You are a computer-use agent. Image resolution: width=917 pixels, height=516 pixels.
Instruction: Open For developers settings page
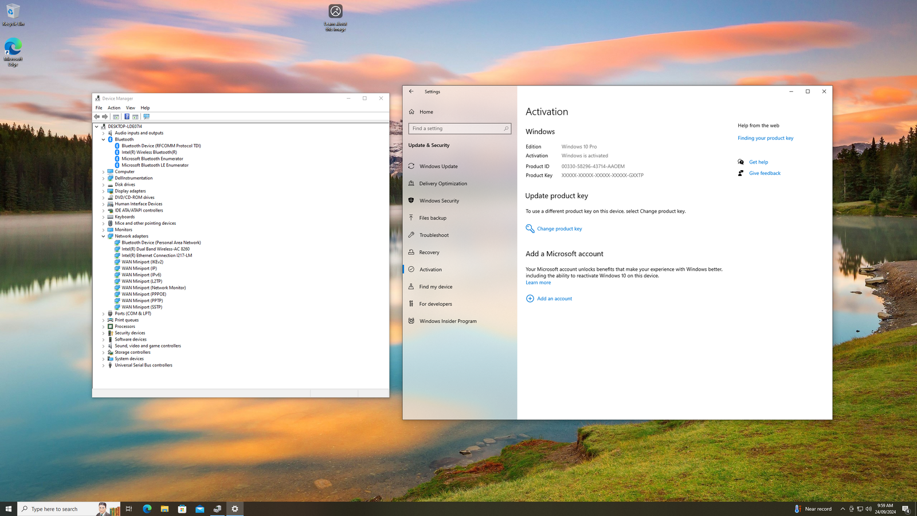tap(436, 304)
